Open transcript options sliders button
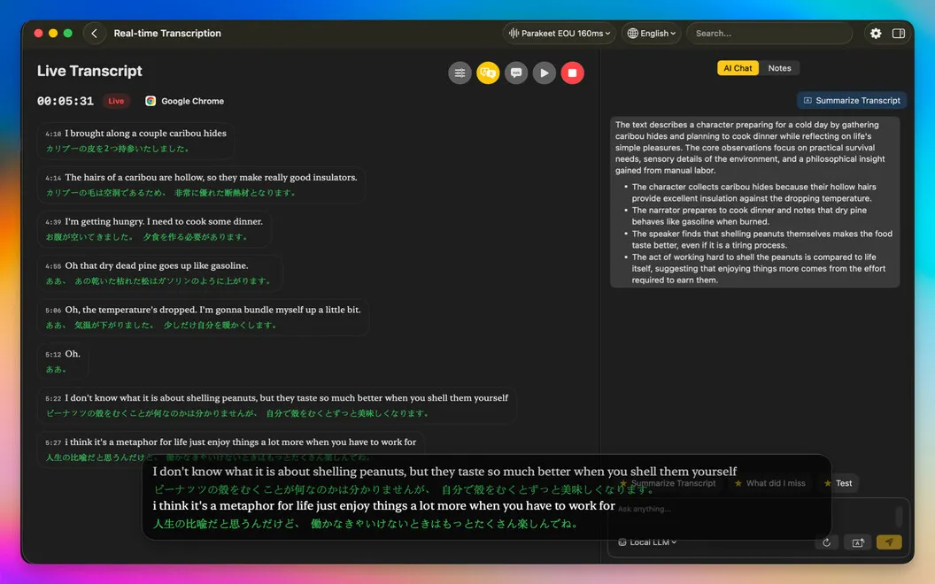935x584 pixels. pos(460,73)
